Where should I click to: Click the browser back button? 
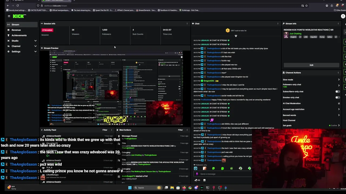coord(8,5)
